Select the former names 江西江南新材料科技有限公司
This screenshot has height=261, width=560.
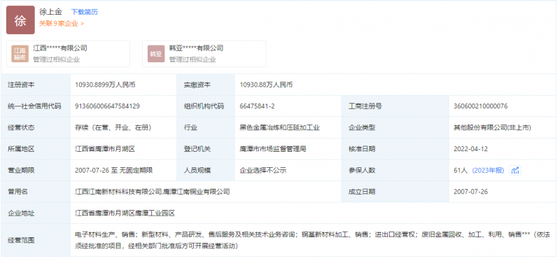(118, 192)
